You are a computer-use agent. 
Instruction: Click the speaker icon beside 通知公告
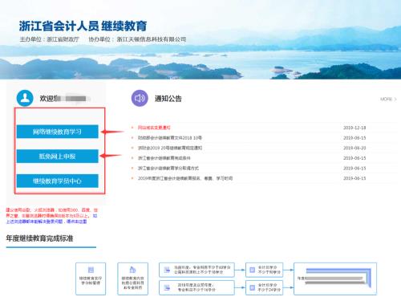(140, 98)
